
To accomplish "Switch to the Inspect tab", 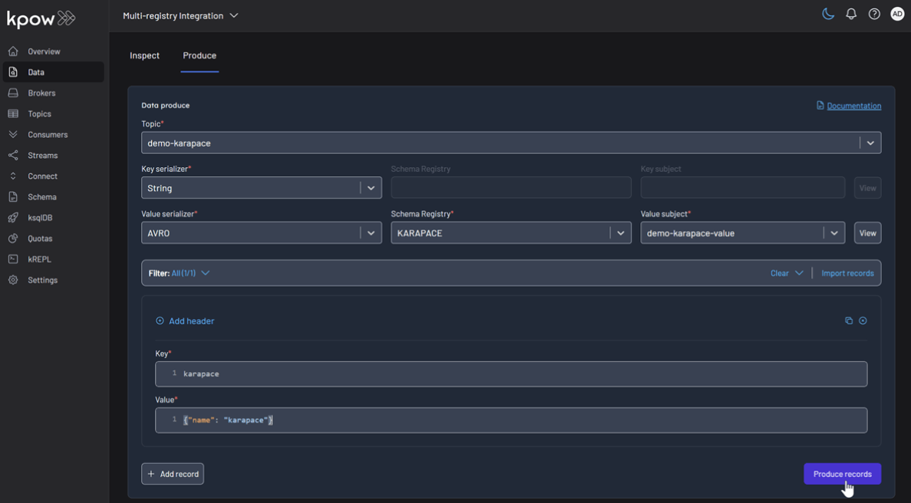I will pos(144,55).
